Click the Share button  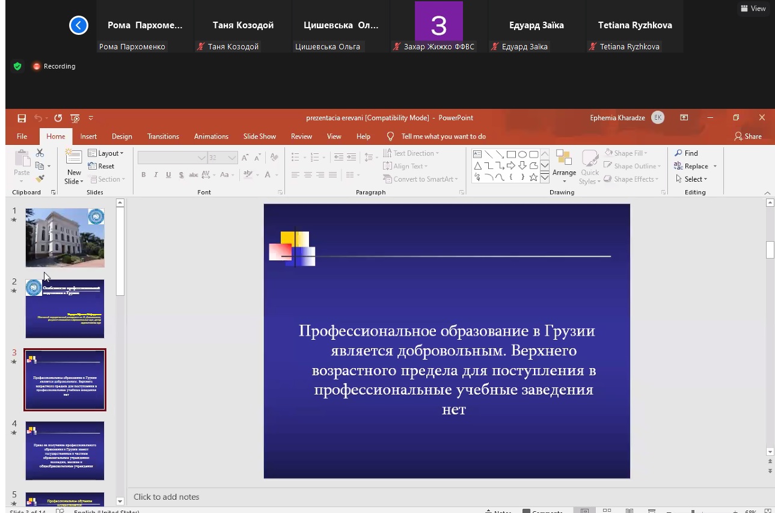(x=748, y=137)
